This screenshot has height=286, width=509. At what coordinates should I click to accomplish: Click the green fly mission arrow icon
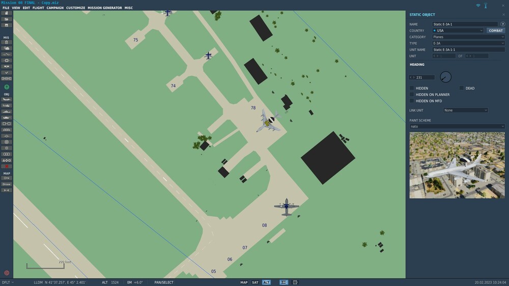tap(7, 87)
